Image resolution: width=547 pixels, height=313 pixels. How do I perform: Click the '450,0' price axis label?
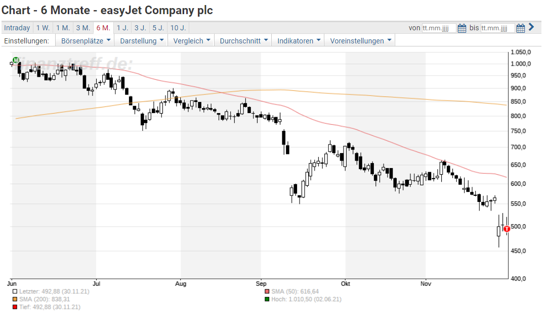(x=518, y=251)
